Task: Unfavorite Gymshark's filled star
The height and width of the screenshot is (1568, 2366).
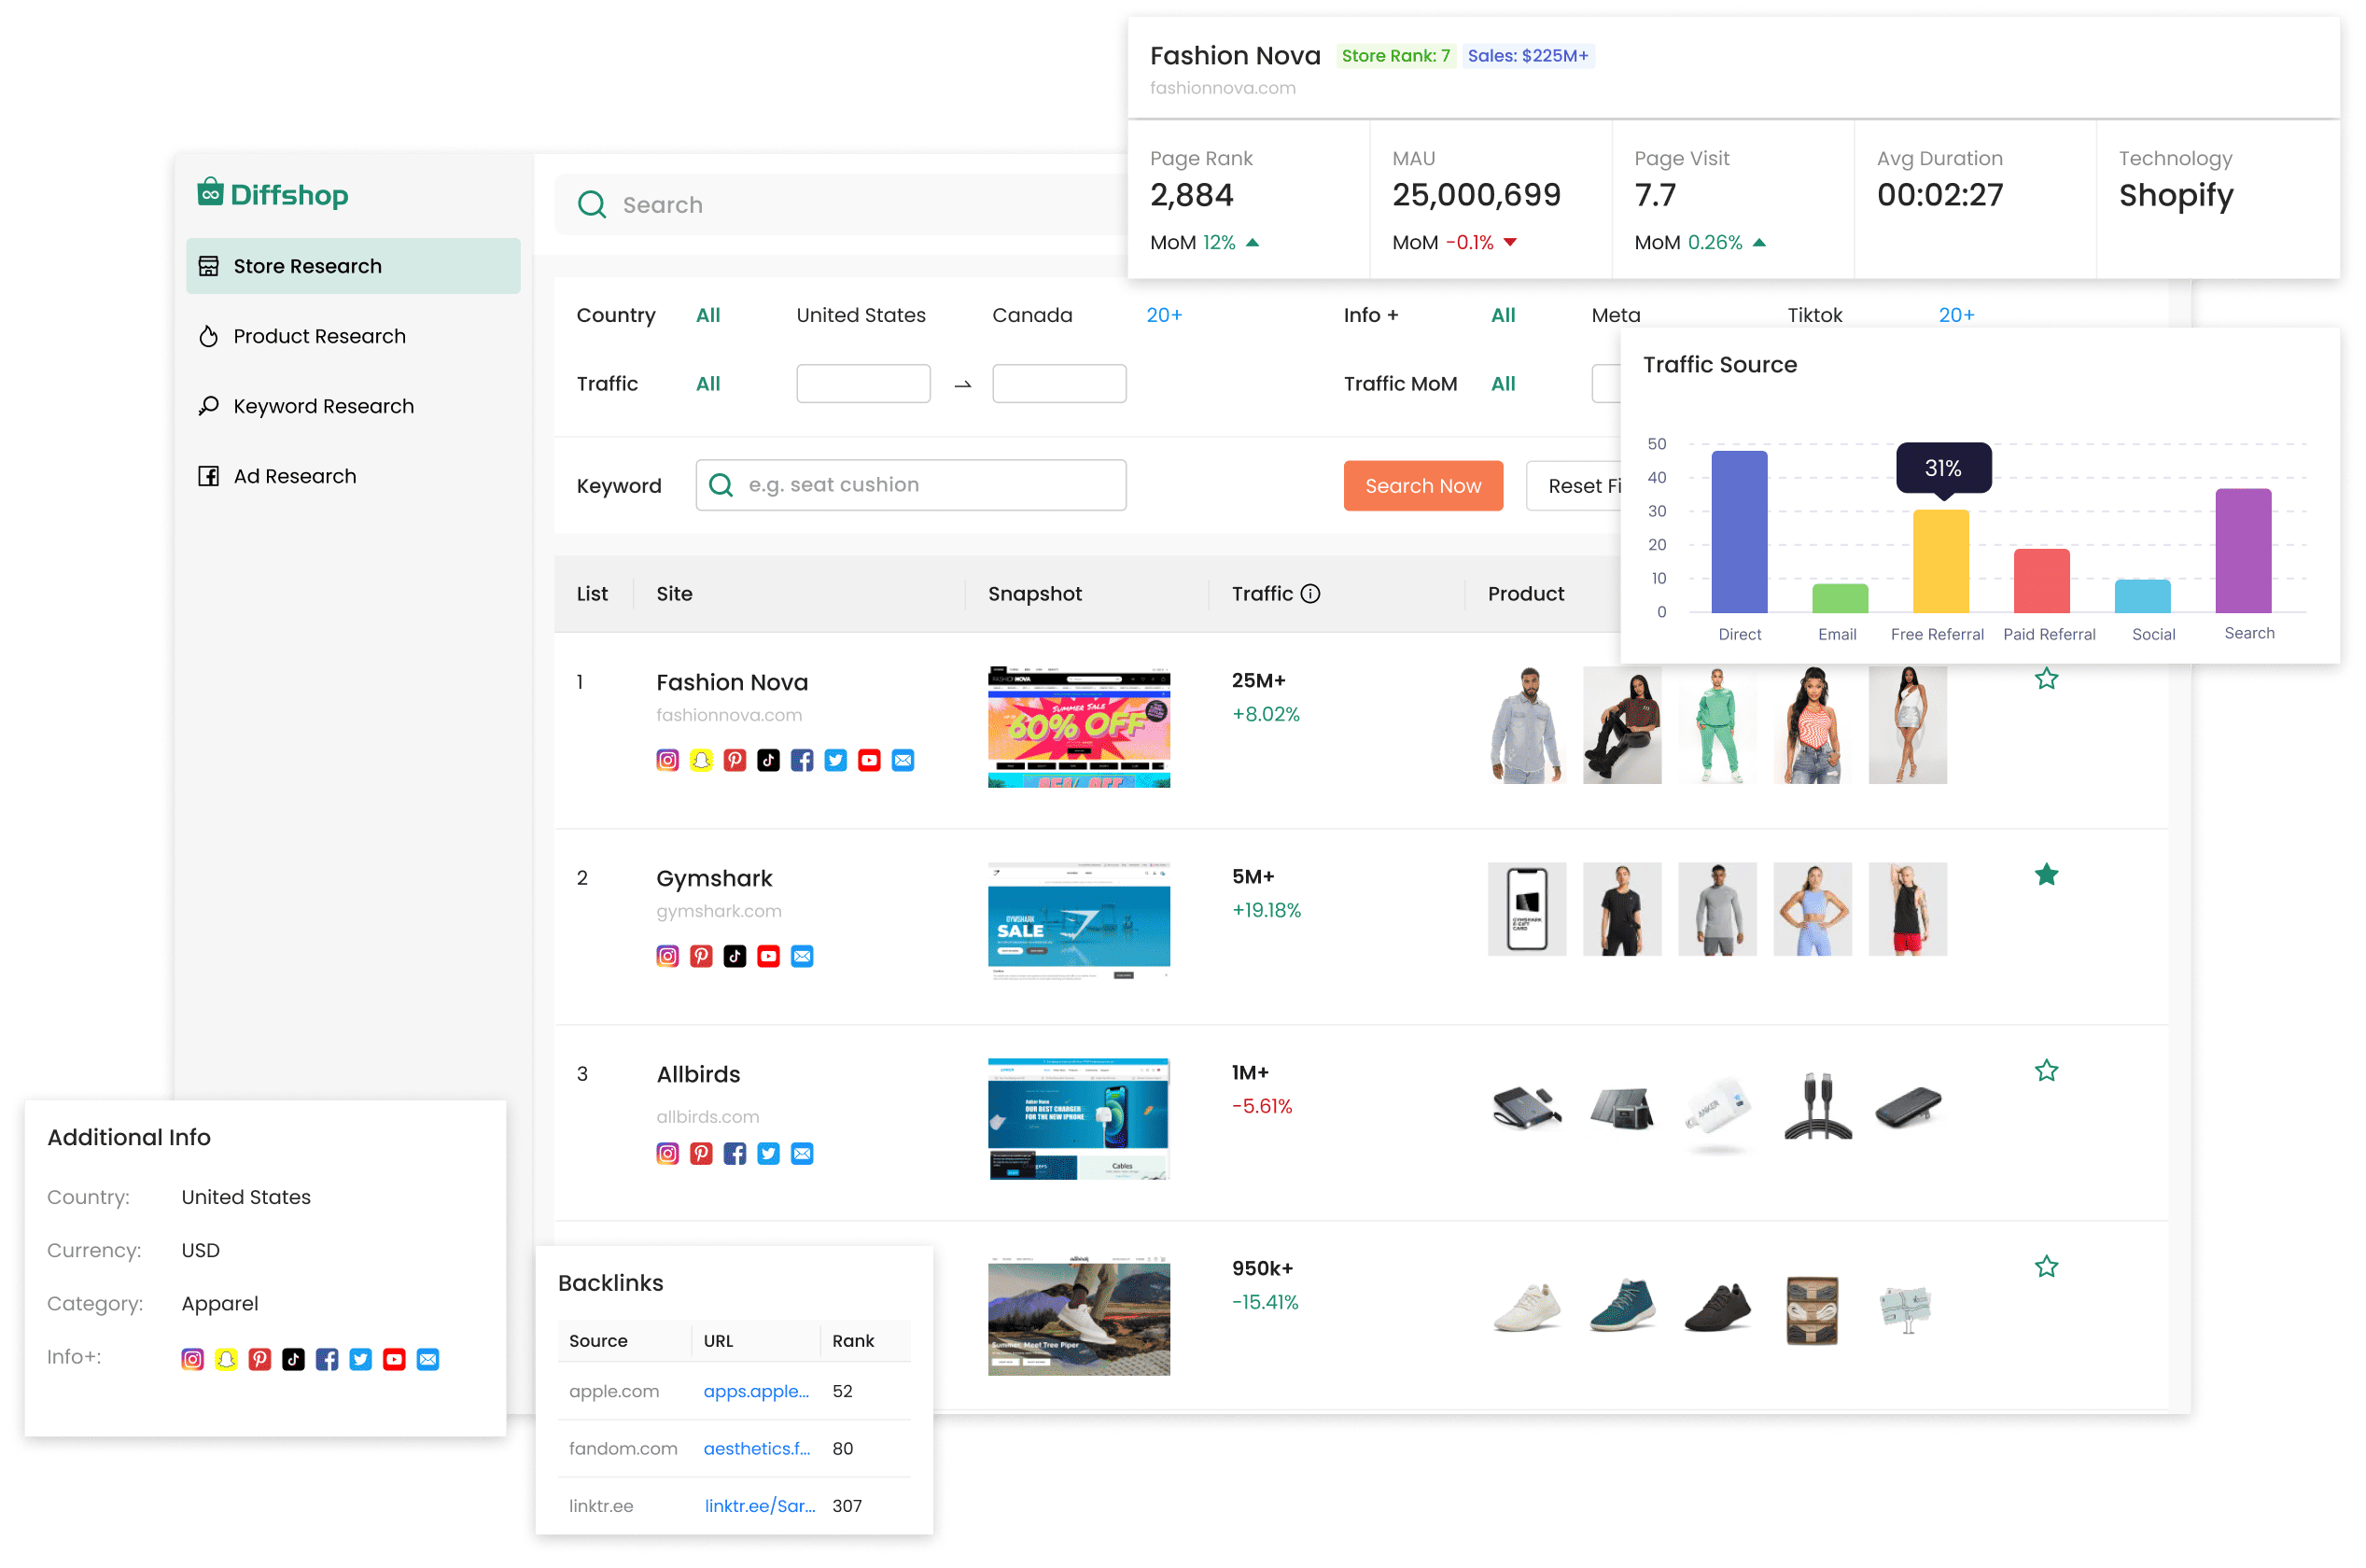Action: (x=2047, y=874)
